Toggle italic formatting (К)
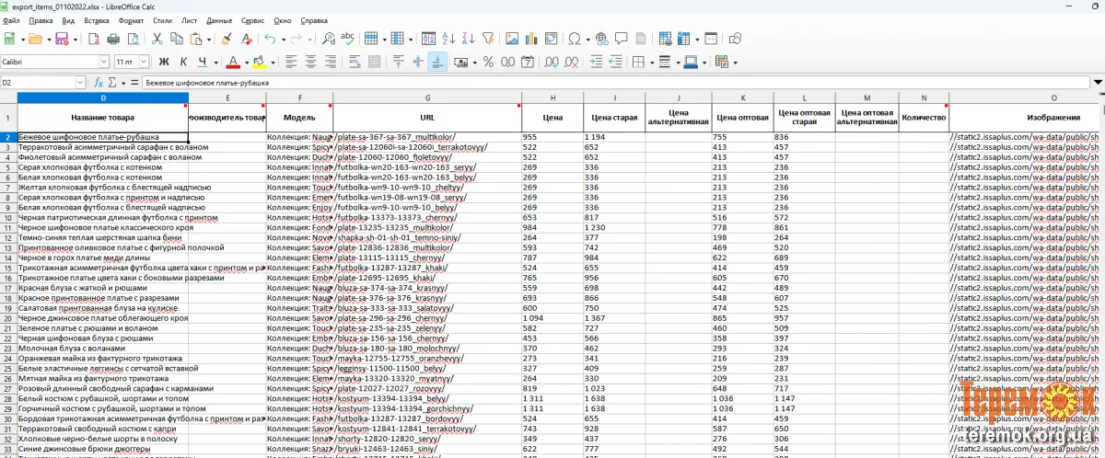 184,62
